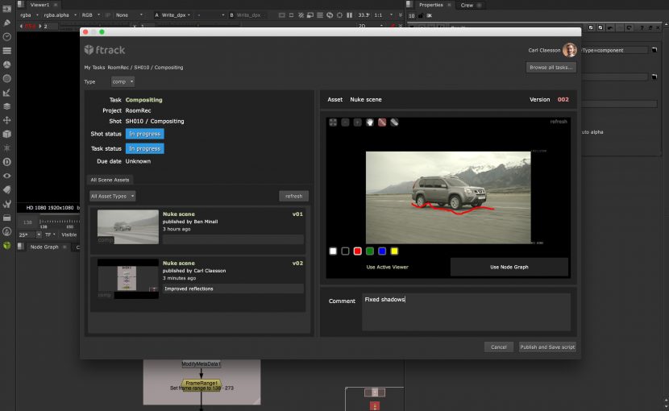Screen dimensions: 669x411
Task: Click the fit-to-view icon above thumbnail preview
Action: click(x=333, y=122)
